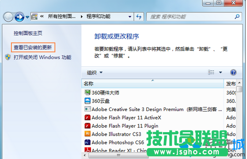Select the Adobe Flash Player 11 ActiveX entry
The width and height of the screenshot is (247, 159).
pos(123,118)
